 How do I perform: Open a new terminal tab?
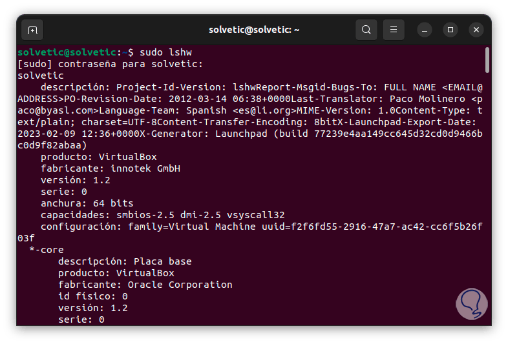[x=33, y=30]
